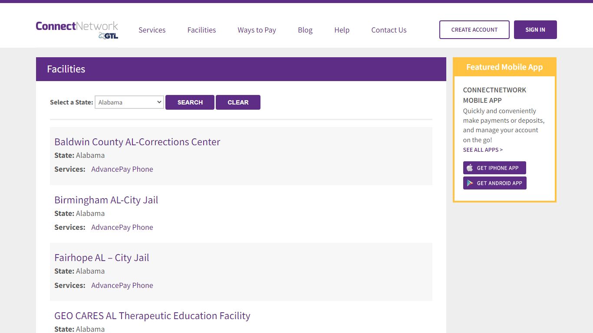
Task: Open Fairhope AL – City Jail facility
Action: click(x=102, y=258)
